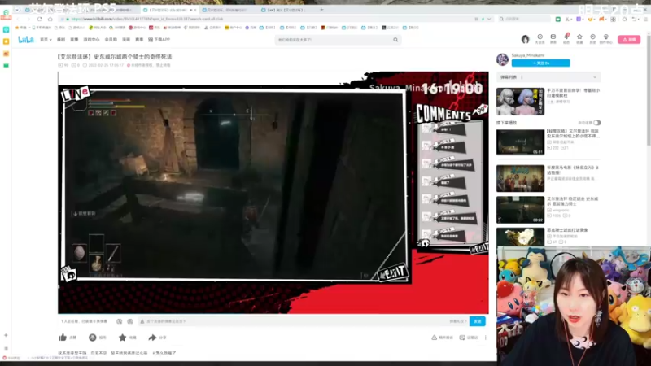Open 游戏中心 in the bilibili navigation
651x366 pixels.
(91, 39)
